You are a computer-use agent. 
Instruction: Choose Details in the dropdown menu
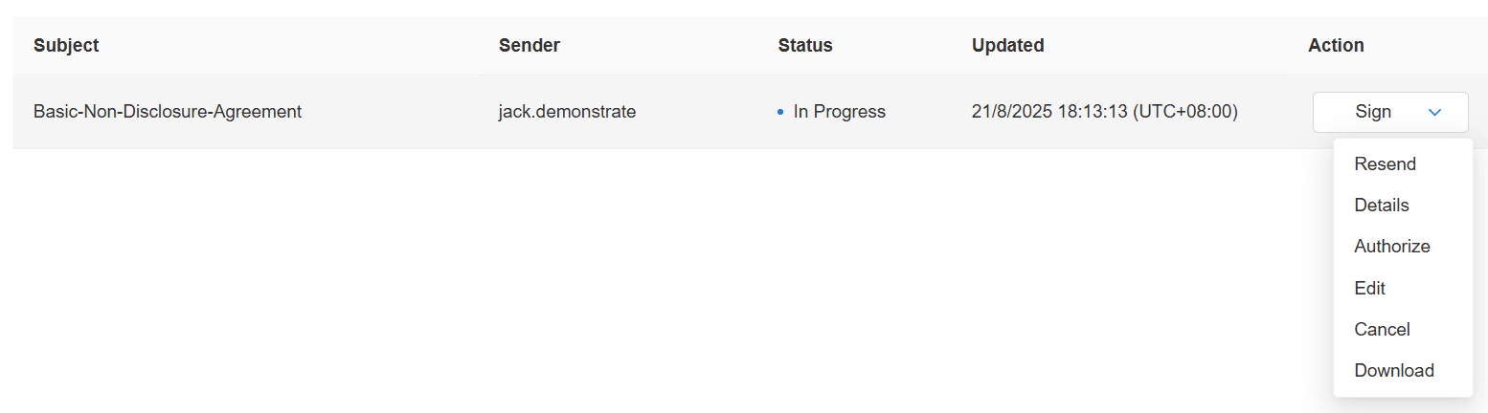click(1382, 205)
